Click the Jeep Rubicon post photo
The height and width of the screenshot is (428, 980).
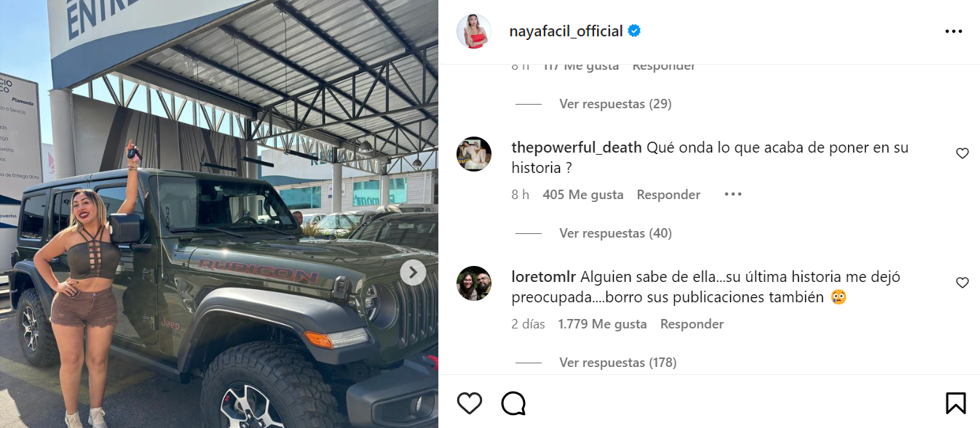click(x=219, y=214)
